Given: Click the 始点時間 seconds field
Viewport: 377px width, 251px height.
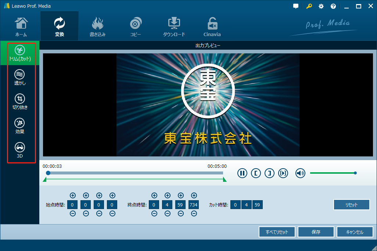Looking at the screenshot, I should (98, 205).
